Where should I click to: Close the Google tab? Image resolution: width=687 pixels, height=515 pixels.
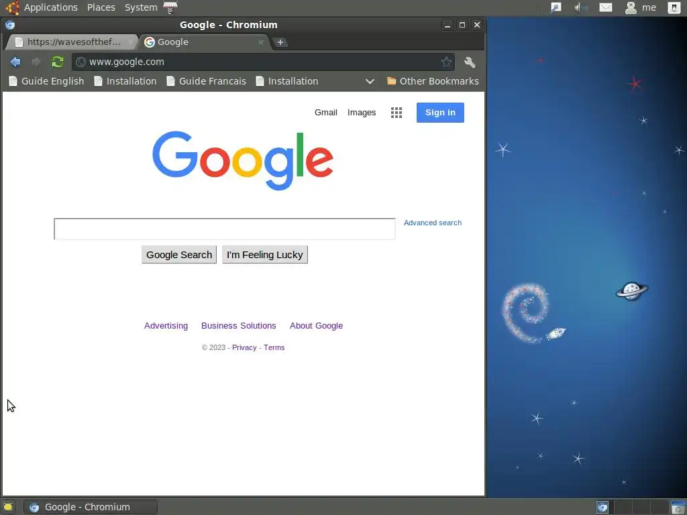pyautogui.click(x=261, y=42)
